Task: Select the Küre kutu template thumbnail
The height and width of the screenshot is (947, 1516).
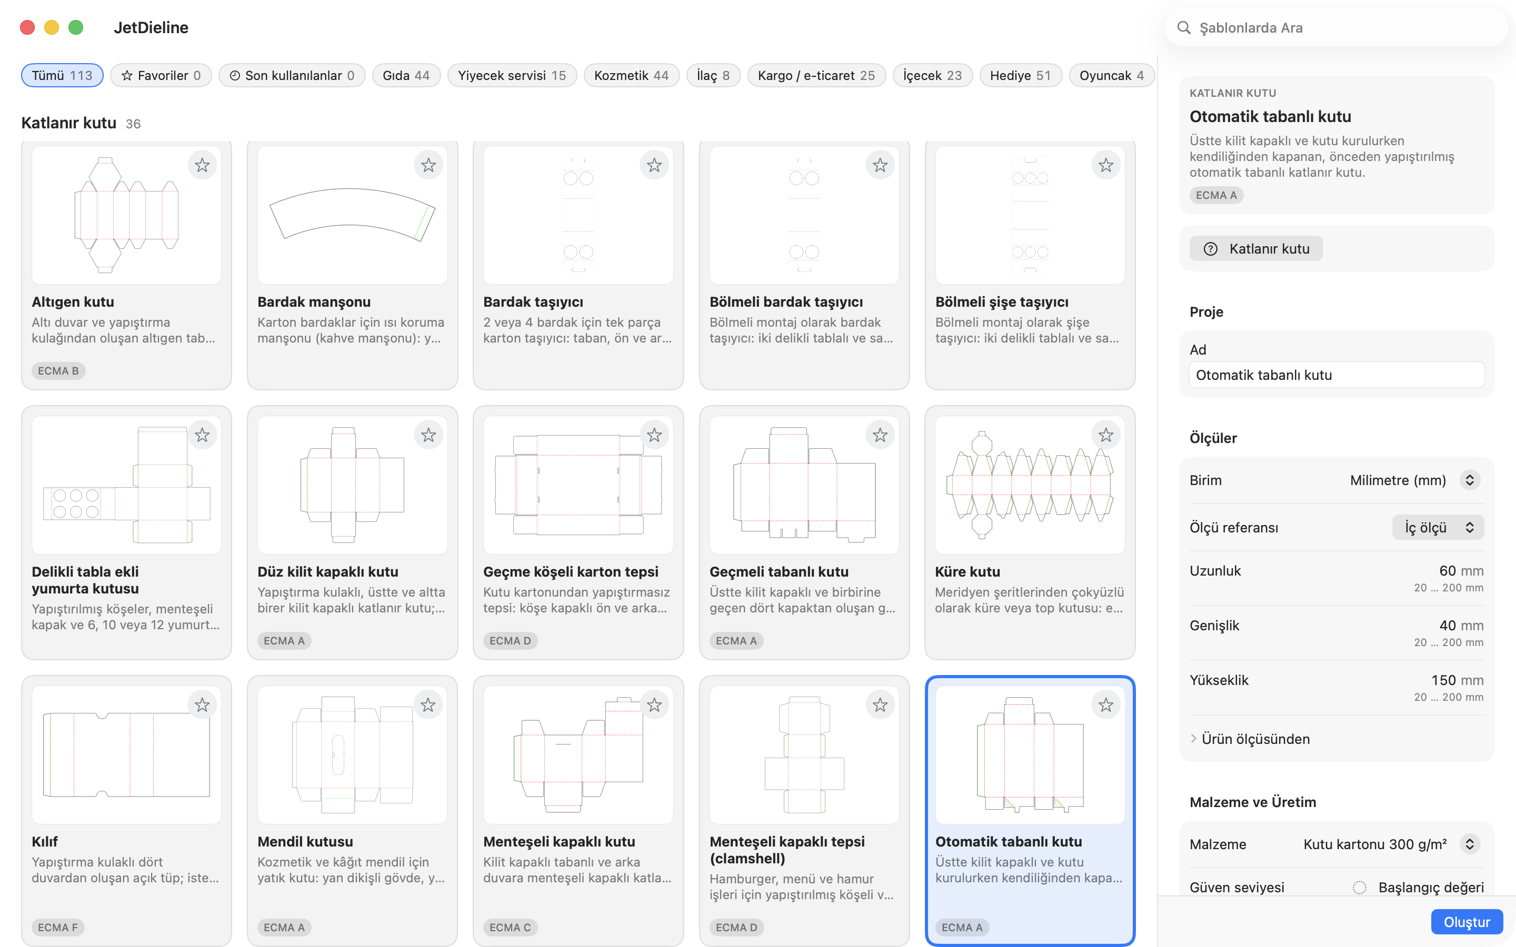Action: point(1029,485)
